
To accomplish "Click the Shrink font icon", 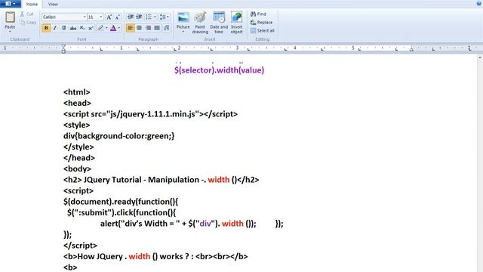I will tap(118, 17).
